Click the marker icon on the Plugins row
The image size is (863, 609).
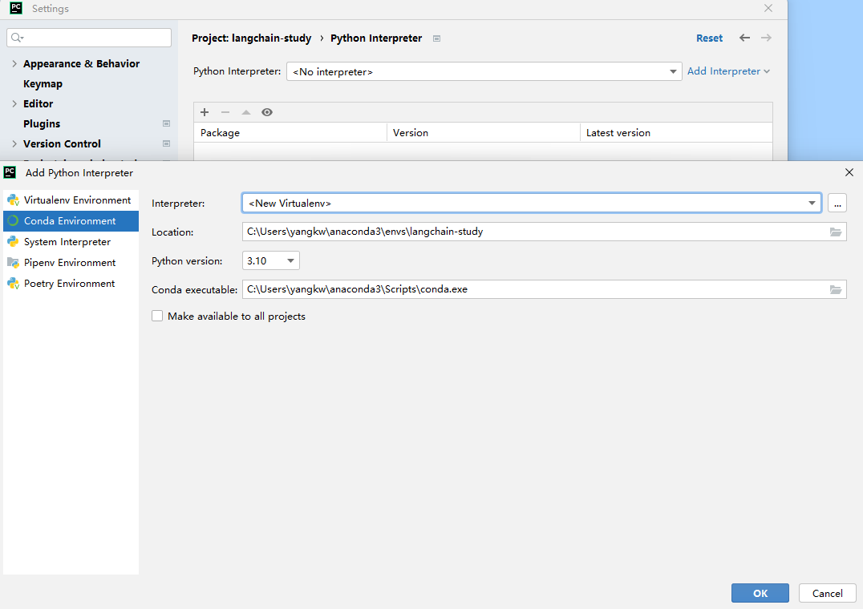tap(166, 123)
